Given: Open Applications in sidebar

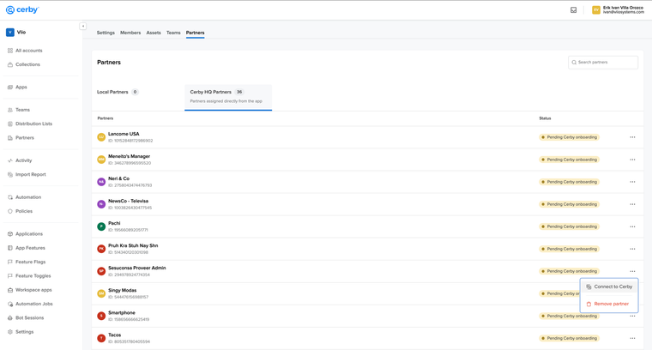Looking at the screenshot, I should [25, 233].
